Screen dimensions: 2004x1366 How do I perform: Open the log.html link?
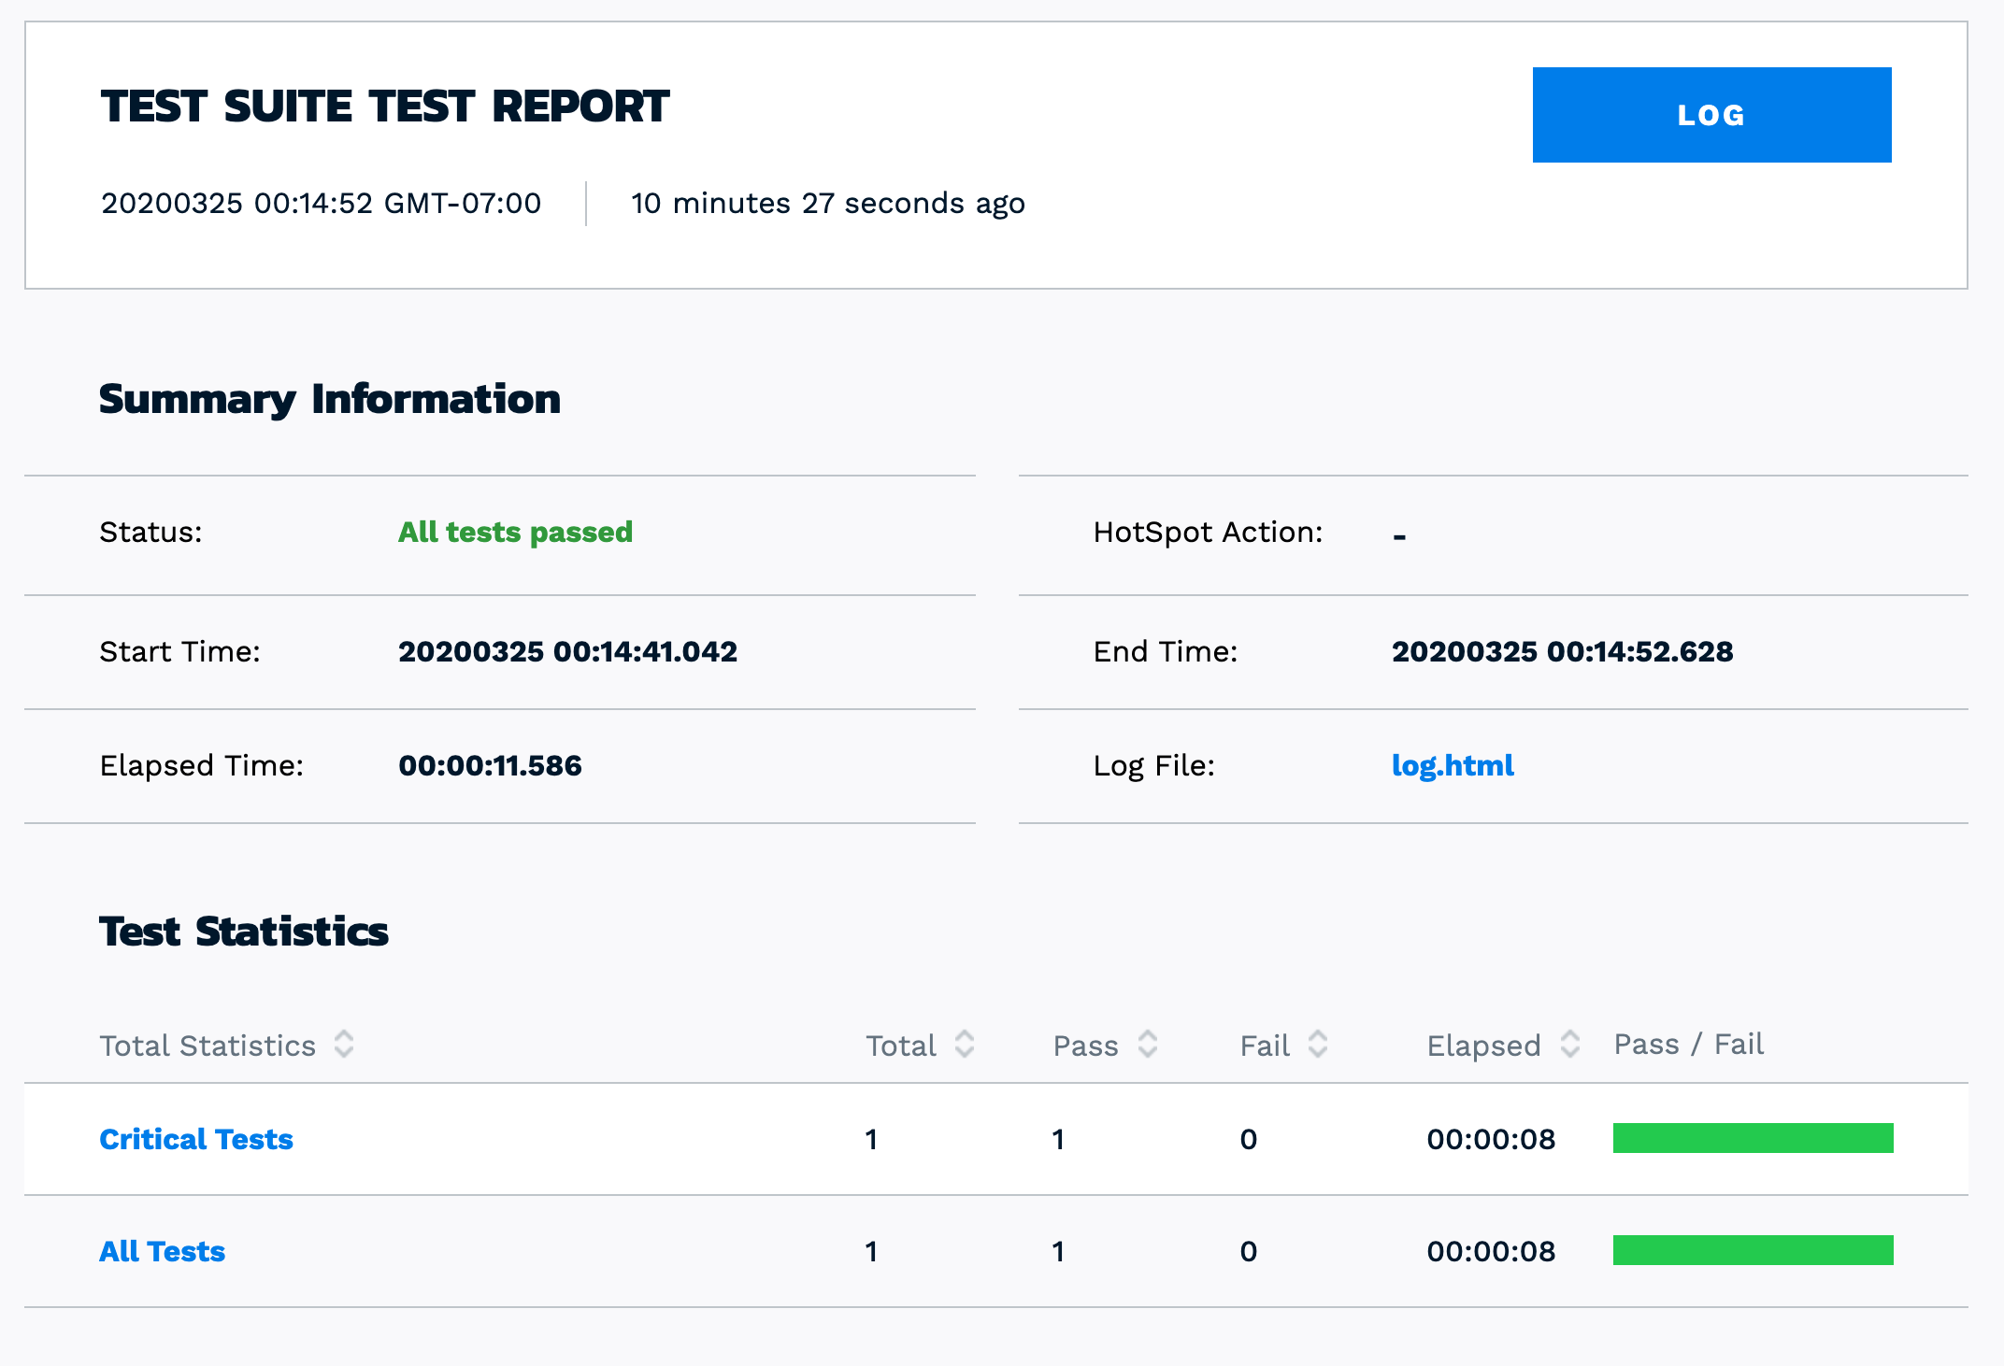pyautogui.click(x=1452, y=765)
